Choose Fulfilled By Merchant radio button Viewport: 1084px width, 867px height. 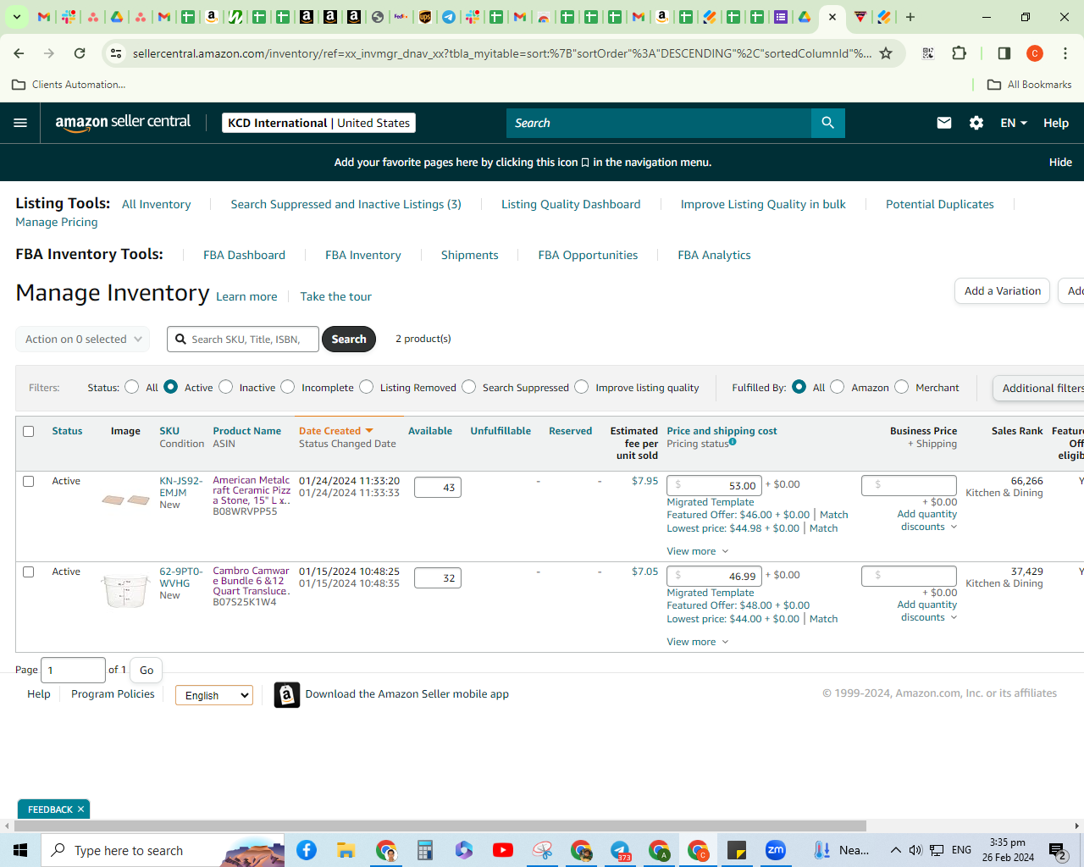coord(901,387)
